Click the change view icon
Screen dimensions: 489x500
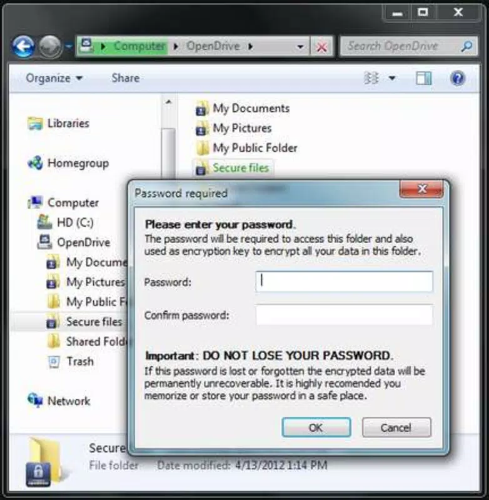371,78
